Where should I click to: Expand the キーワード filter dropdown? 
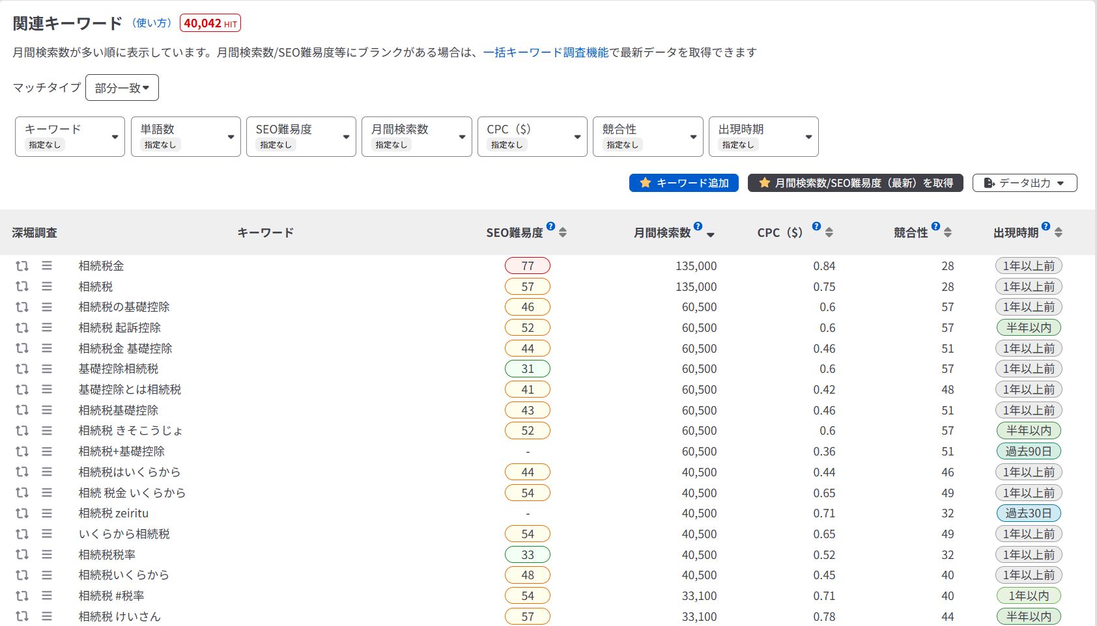[x=70, y=137]
